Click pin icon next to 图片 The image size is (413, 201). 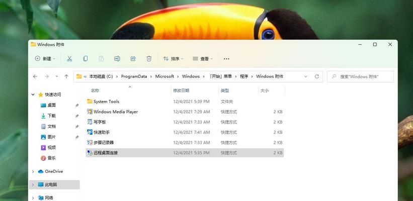click(77, 137)
